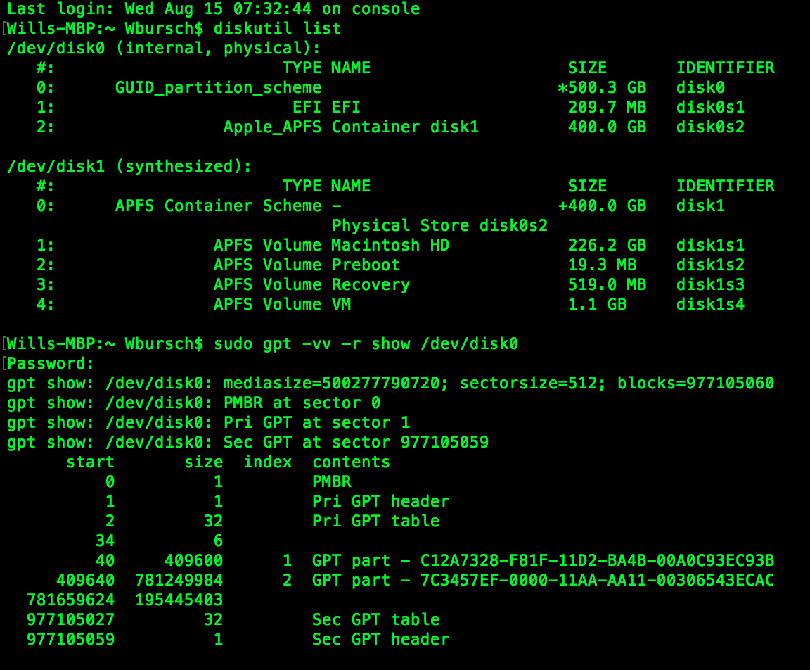Select the Last login console message
The image size is (810, 670).
(x=211, y=8)
